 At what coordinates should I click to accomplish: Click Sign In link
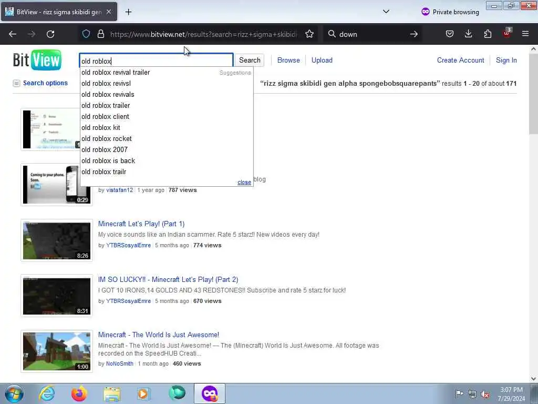506,60
